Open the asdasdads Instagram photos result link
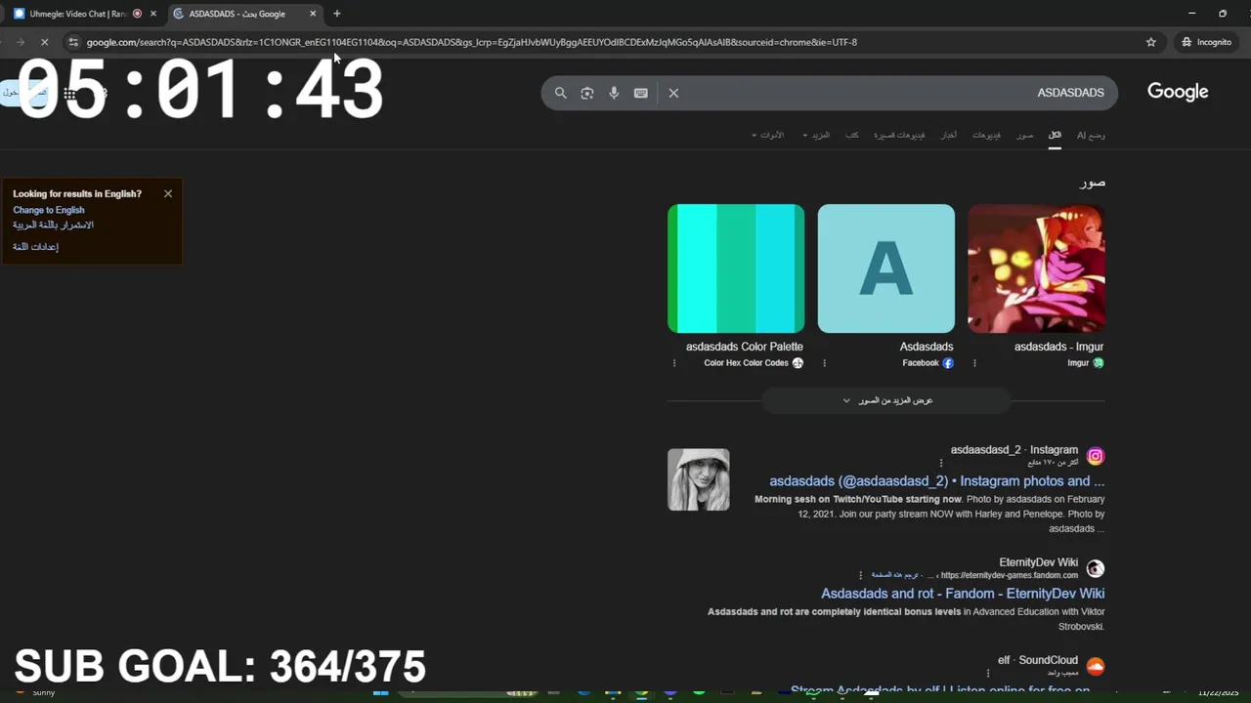Viewport: 1251px width, 703px height. [x=936, y=481]
